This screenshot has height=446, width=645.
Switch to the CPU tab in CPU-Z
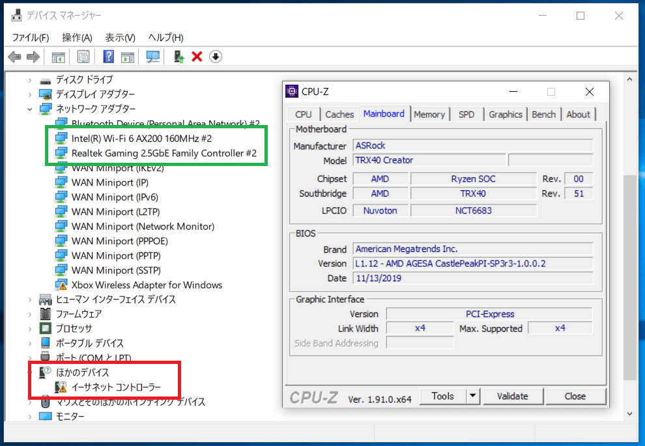304,115
